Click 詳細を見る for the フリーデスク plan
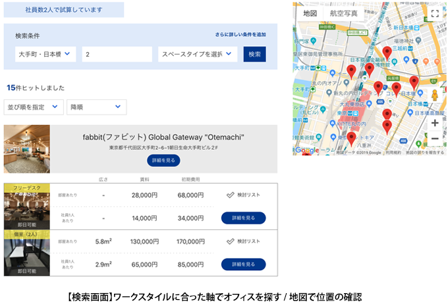448x305 pixels. (x=243, y=218)
